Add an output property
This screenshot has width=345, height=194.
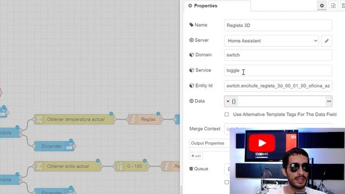pos(196,156)
